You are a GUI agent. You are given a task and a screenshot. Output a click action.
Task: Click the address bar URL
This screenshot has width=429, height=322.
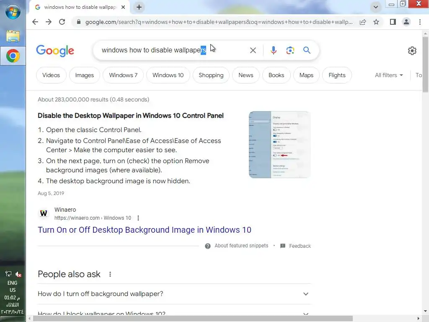[219, 22]
